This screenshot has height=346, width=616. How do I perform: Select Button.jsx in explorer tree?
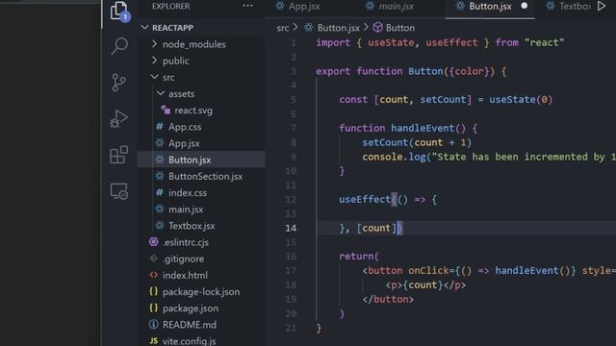pos(190,161)
